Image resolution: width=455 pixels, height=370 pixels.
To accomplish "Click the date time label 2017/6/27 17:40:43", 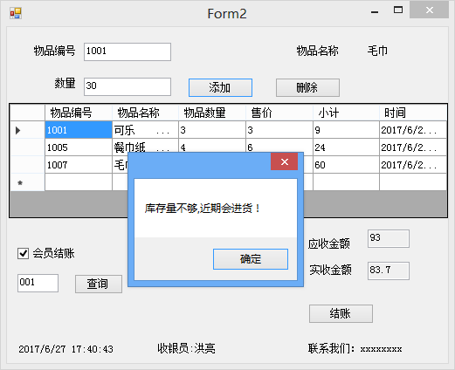I will pyautogui.click(x=65, y=349).
